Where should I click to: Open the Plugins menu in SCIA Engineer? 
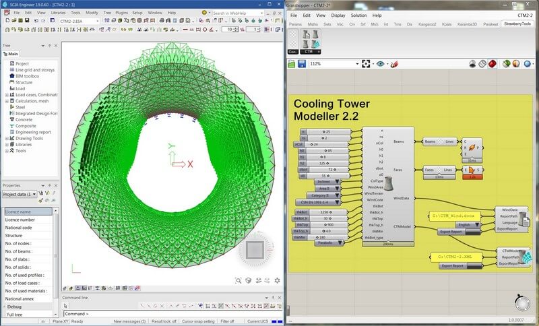(x=121, y=12)
